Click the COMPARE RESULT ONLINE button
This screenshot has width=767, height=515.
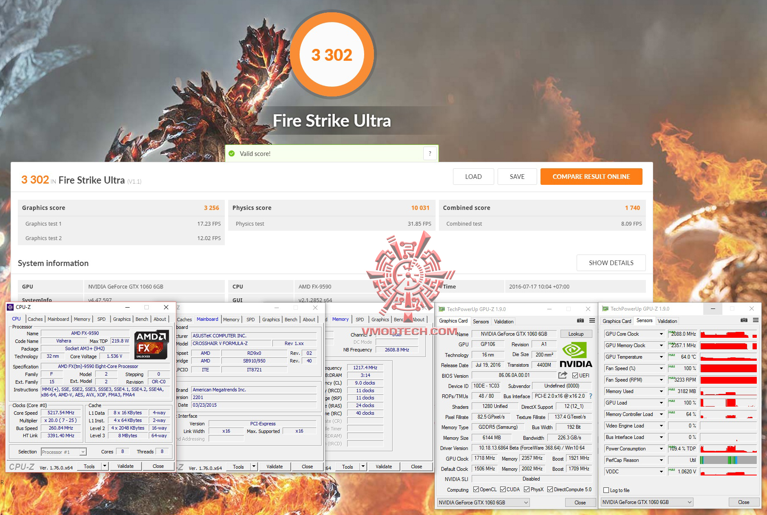click(591, 177)
